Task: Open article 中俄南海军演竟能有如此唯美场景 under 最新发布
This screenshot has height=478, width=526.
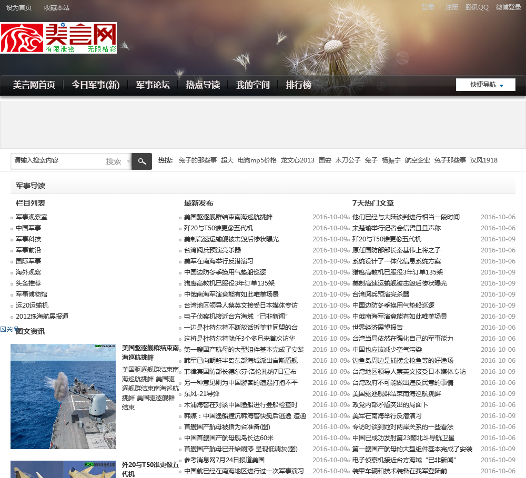Action: 231,294
